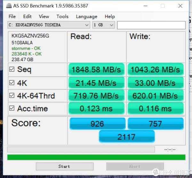This screenshot has width=192, height=178.
Task: Toggle the Acc.time test checkbox
Action: click(12, 108)
